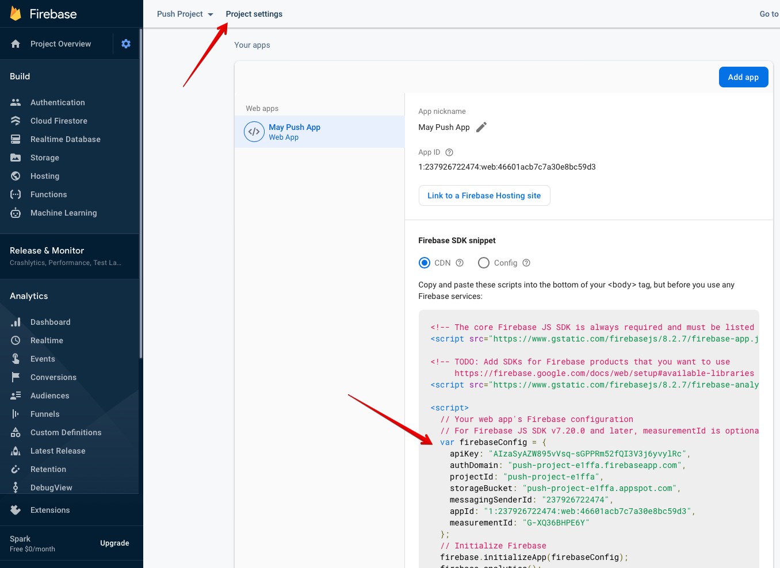Screen dimensions: 780x568
Task: Click the Machine Learning robot icon
Action: (16, 213)
